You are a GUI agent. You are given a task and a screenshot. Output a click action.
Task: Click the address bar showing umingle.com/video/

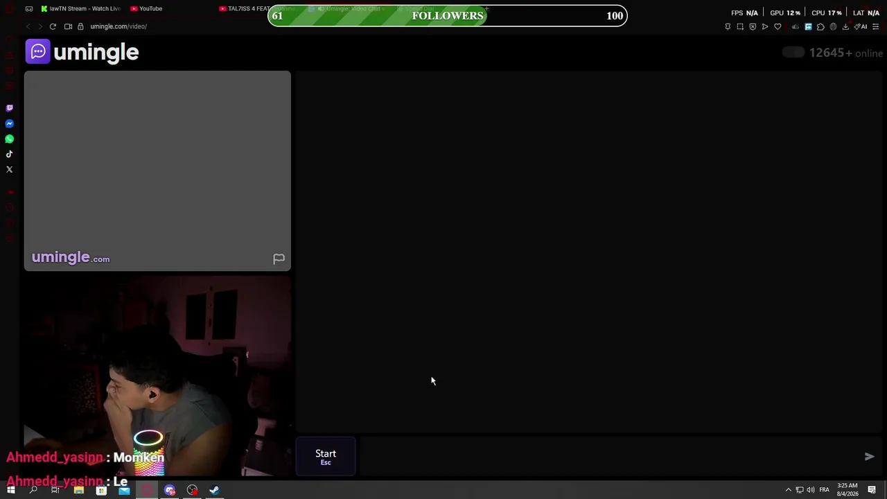[x=118, y=26]
